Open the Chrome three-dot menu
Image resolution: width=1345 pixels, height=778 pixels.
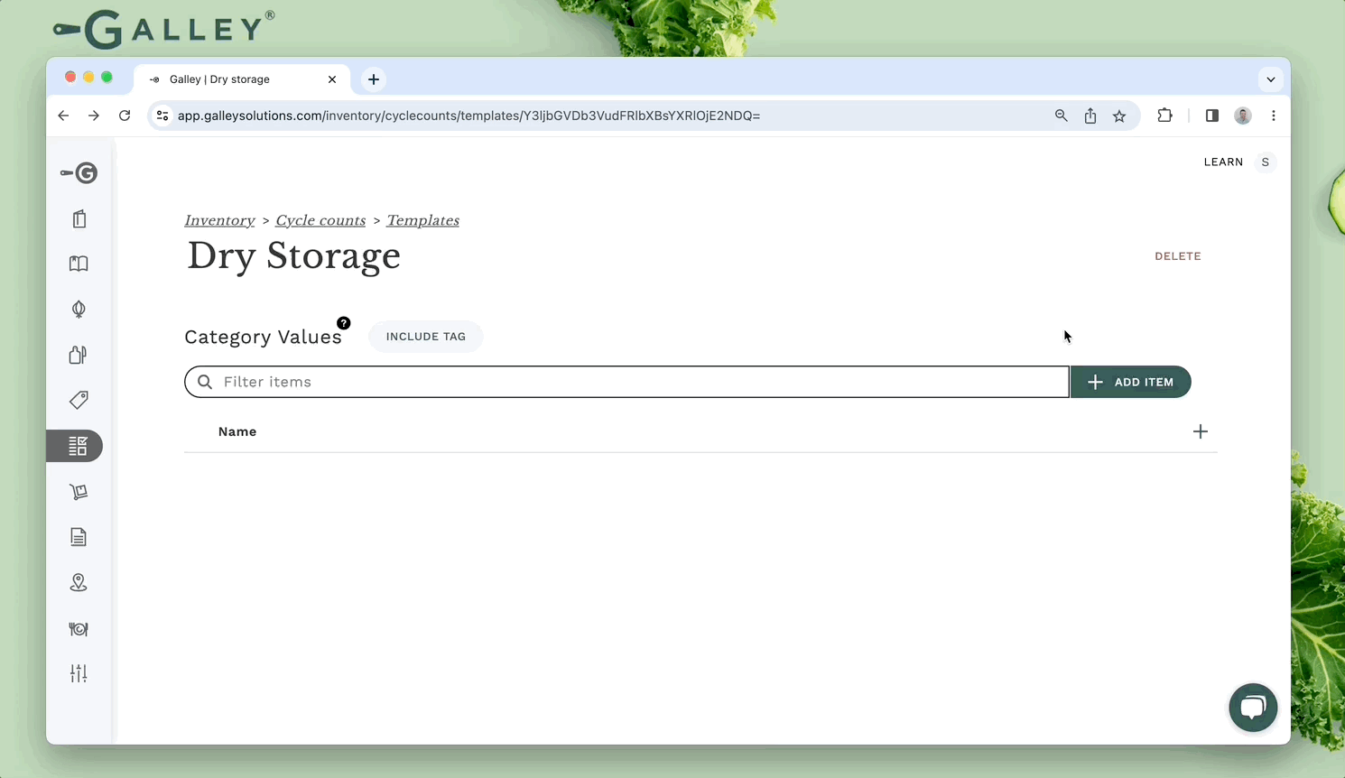pos(1274,116)
